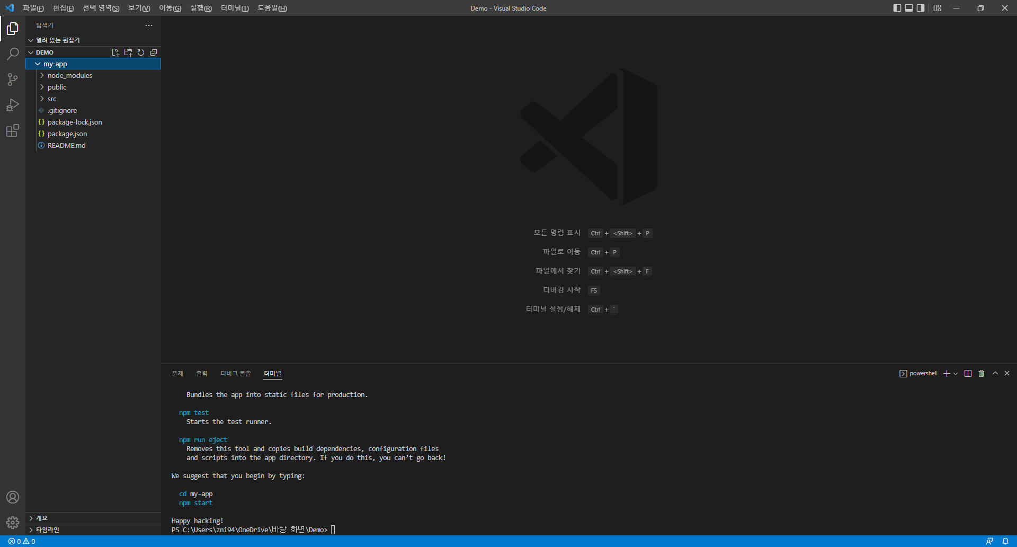Open the 터미널(T) menu
This screenshot has height=547, width=1017.
pyautogui.click(x=235, y=8)
